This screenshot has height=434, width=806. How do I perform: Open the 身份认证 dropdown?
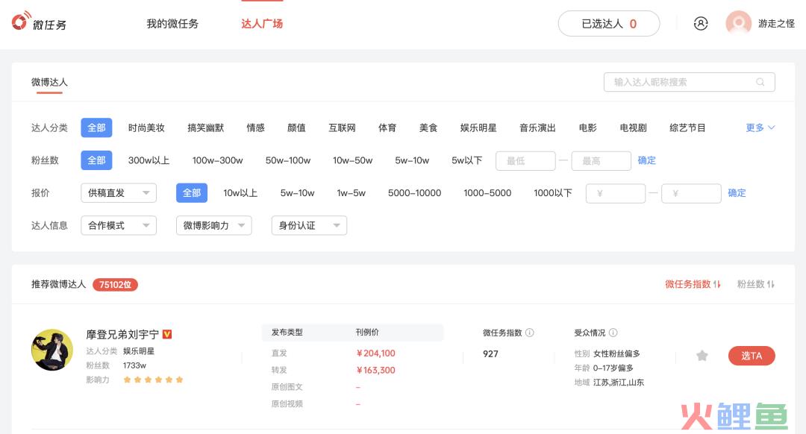coord(308,225)
